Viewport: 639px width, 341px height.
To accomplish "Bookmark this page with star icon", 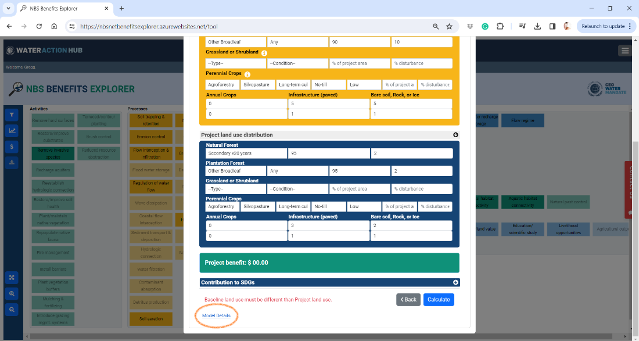I will 449,27.
